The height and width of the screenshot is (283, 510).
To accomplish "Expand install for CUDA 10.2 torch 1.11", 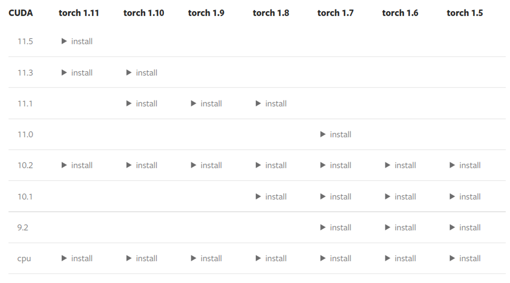I will click(77, 165).
